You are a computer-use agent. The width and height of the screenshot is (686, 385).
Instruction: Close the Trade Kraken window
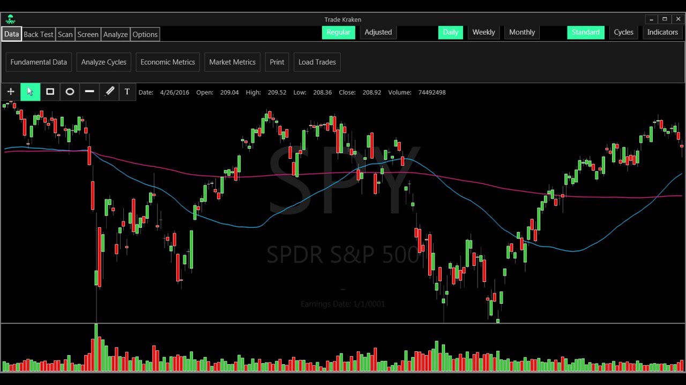click(678, 19)
